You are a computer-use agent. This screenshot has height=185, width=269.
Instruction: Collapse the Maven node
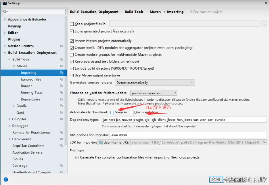click(13, 66)
